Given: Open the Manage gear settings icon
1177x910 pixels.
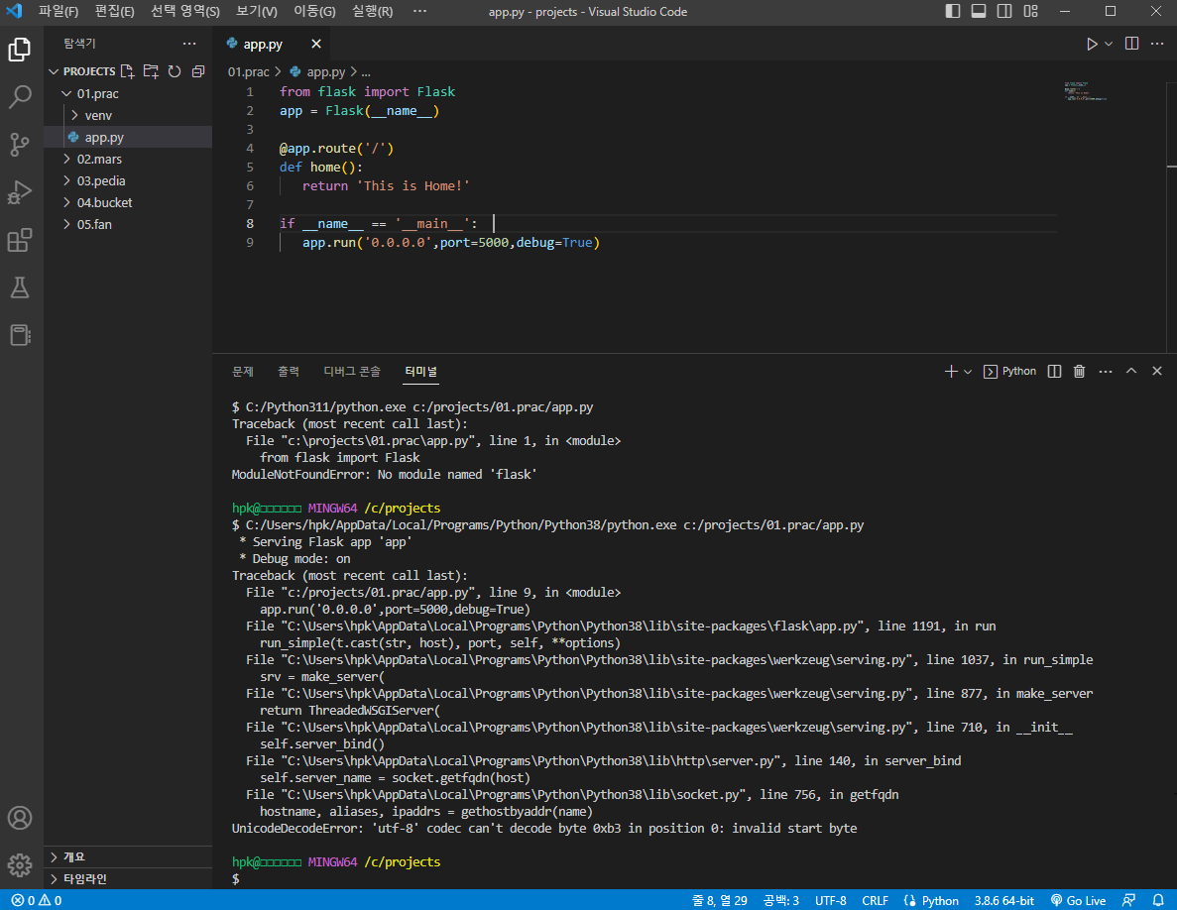Looking at the screenshot, I should pyautogui.click(x=20, y=865).
